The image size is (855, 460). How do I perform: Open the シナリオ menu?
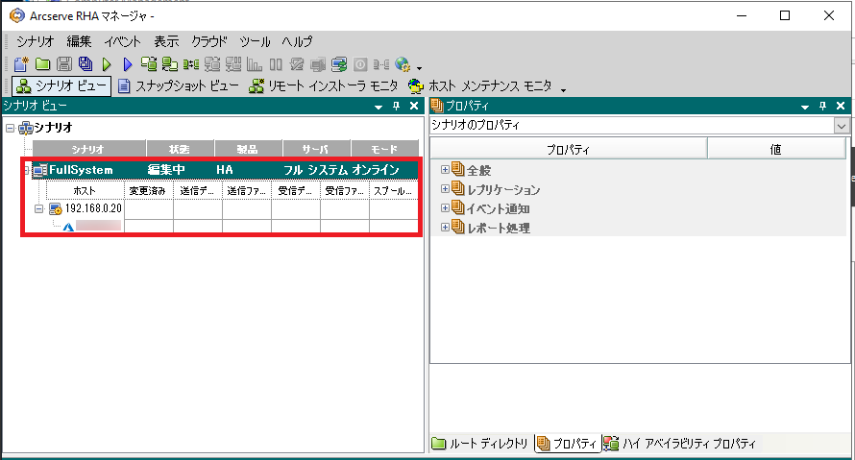click(x=37, y=41)
